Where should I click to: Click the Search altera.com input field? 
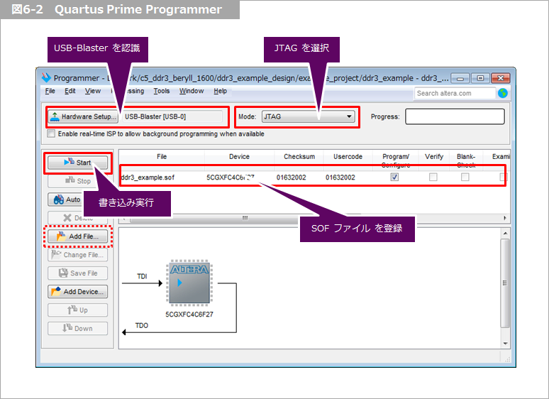[454, 93]
